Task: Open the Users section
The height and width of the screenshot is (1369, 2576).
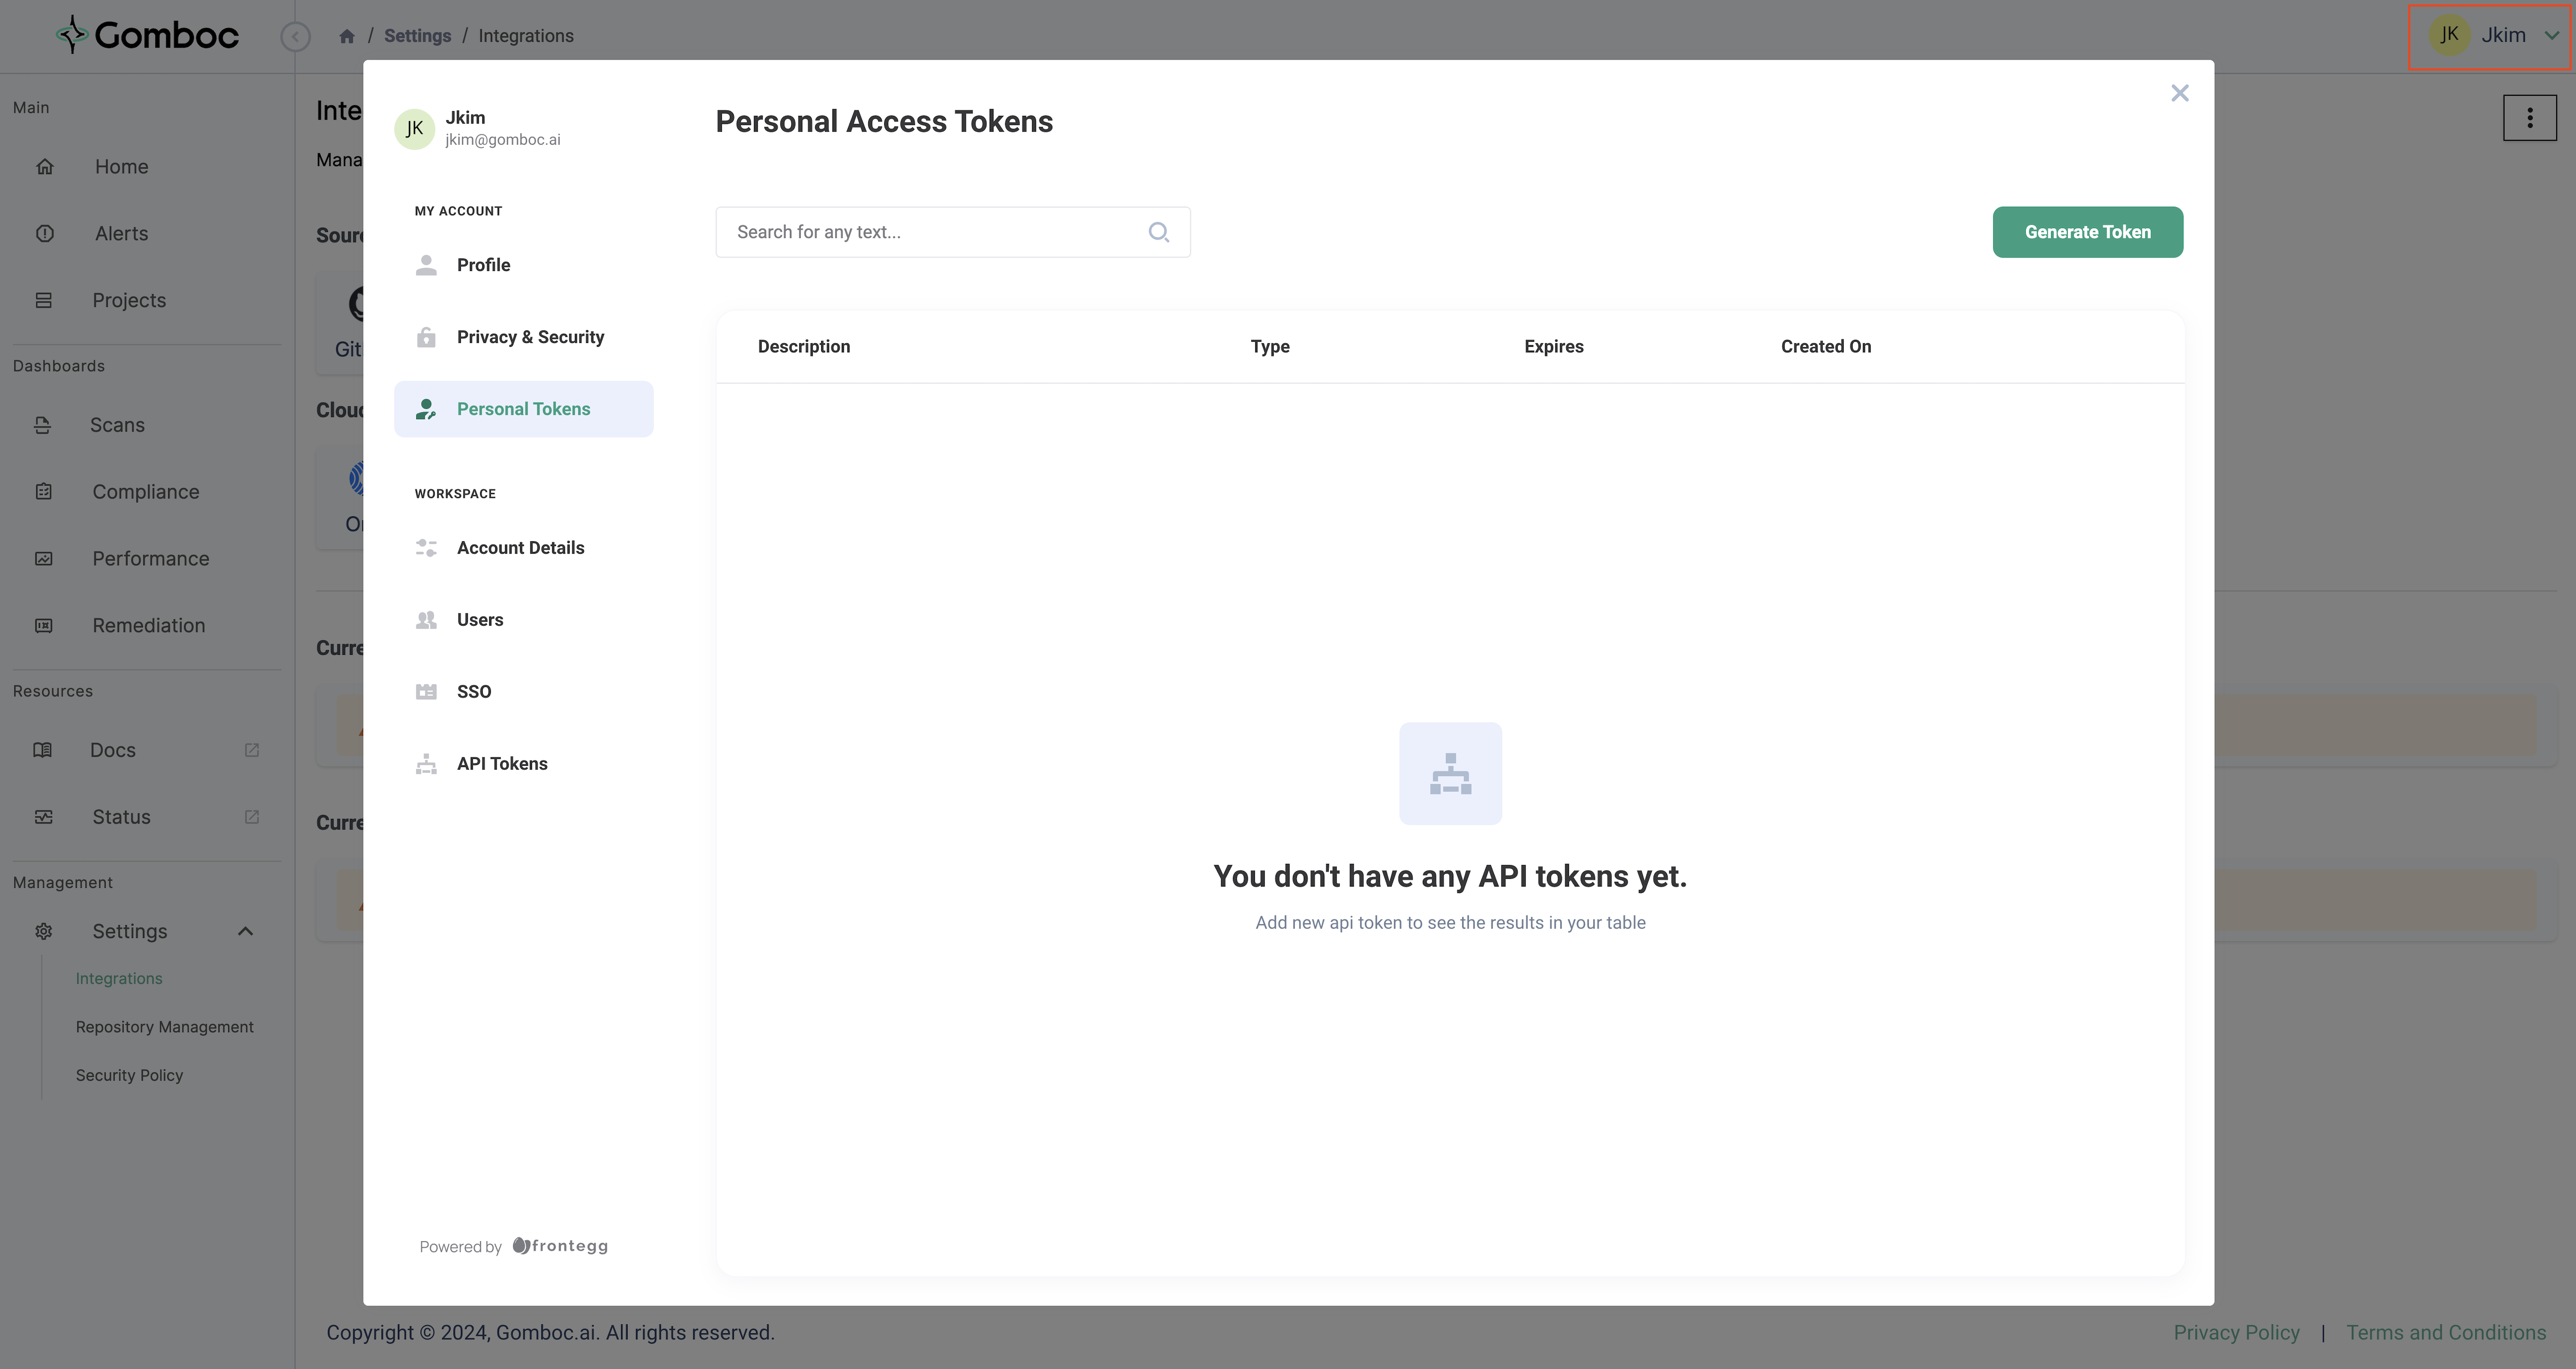Action: click(523, 620)
